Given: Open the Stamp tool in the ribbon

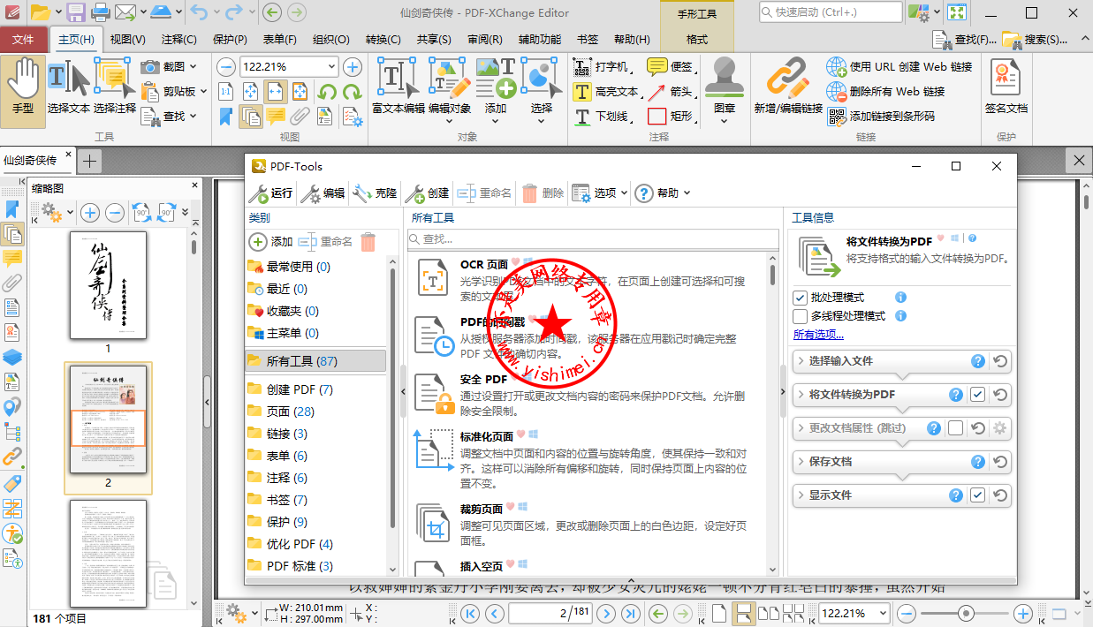Looking at the screenshot, I should [x=725, y=87].
